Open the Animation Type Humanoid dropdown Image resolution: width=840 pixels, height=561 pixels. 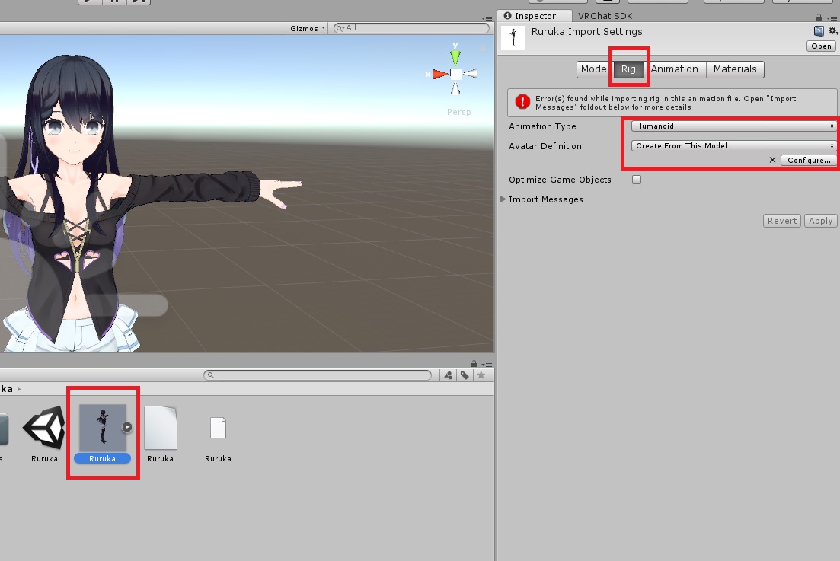point(733,126)
